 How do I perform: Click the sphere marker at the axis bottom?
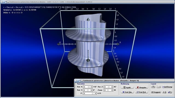pos(88,60)
